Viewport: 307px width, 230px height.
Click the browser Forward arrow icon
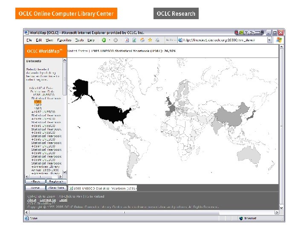(115, 40)
